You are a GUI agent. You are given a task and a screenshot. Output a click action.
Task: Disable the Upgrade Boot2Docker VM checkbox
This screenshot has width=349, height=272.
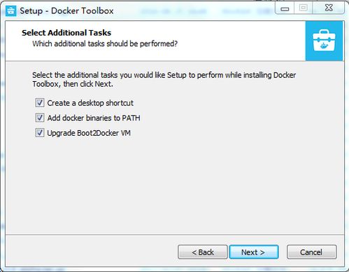[x=40, y=133]
